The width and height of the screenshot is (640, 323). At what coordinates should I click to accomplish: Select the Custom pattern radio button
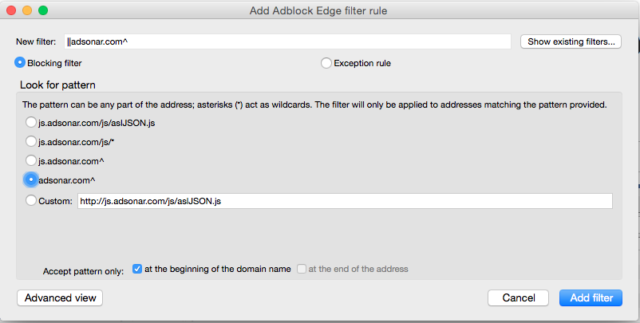tap(31, 201)
